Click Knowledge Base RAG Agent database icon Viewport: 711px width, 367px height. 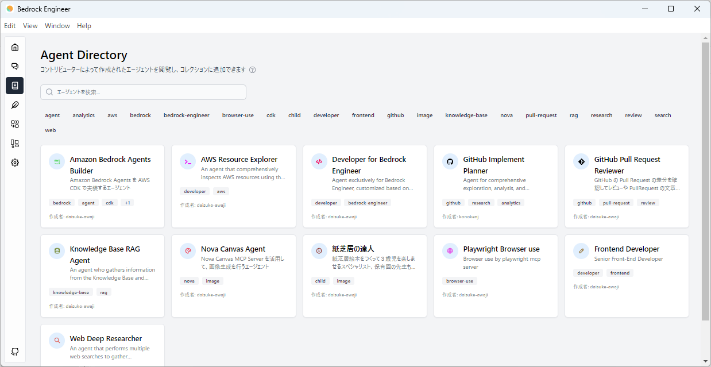[57, 251]
